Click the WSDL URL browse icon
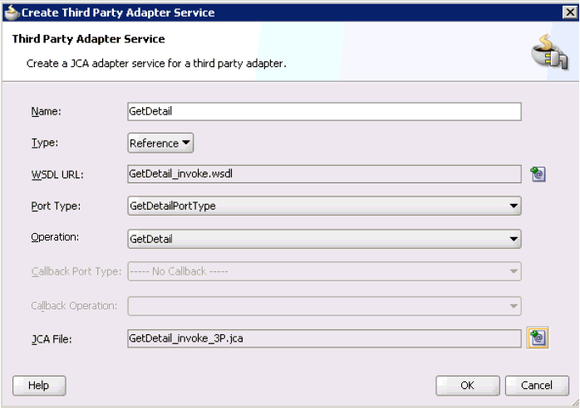The width and height of the screenshot is (580, 408). click(x=538, y=174)
